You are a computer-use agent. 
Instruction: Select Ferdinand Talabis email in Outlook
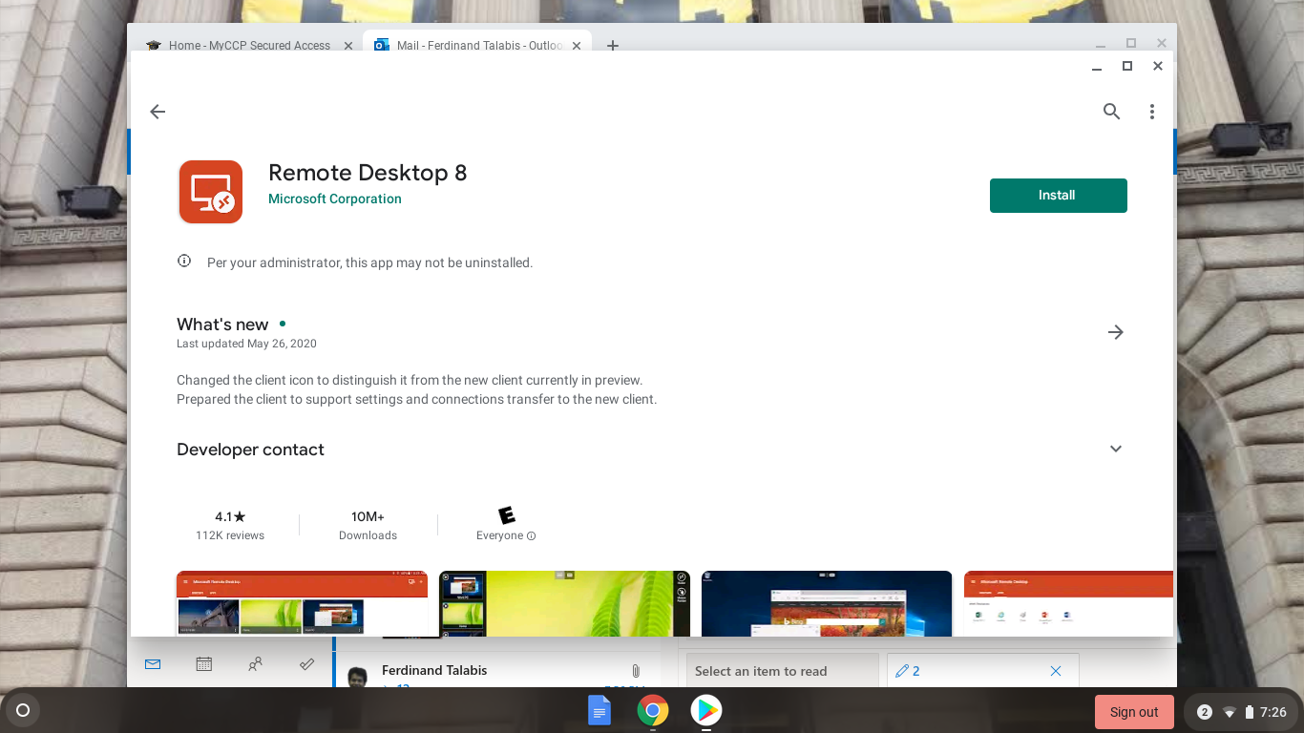pos(496,671)
